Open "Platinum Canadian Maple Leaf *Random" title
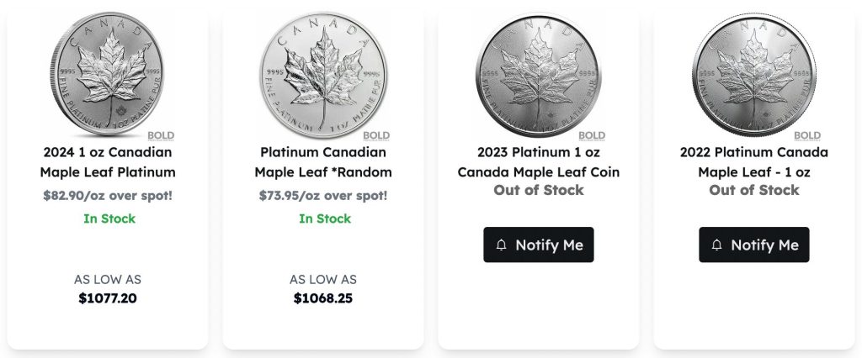The image size is (862, 358). pyautogui.click(x=323, y=162)
